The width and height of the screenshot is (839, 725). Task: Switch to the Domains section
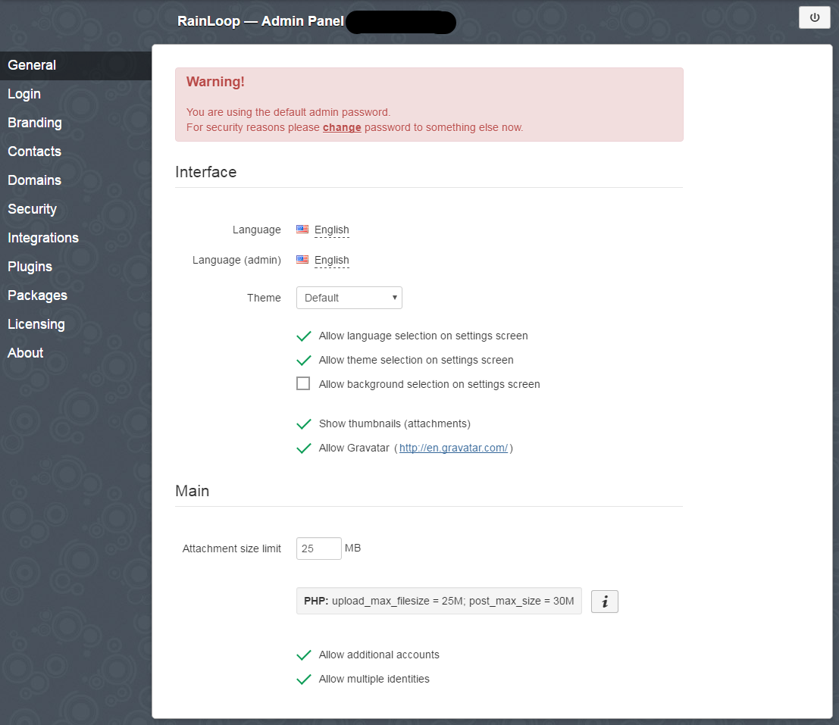tap(34, 180)
